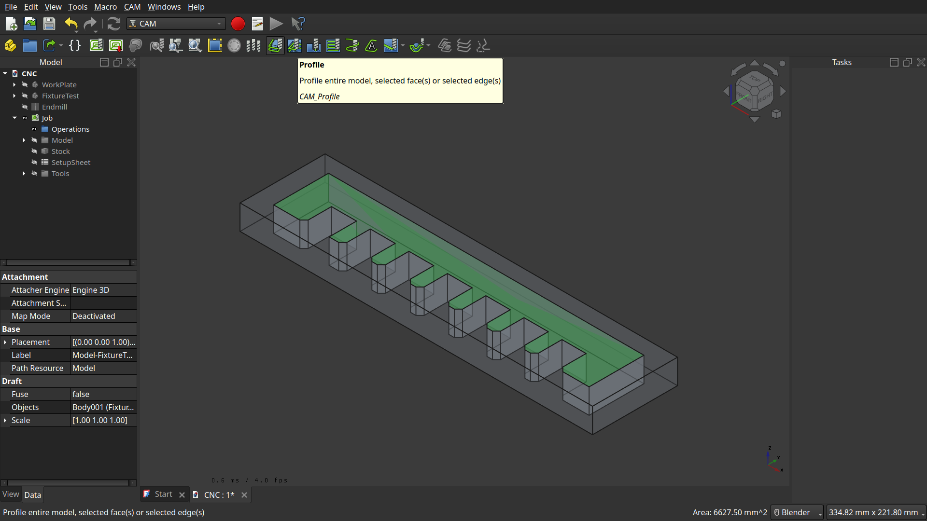Refresh the document with recompute icon
The height and width of the screenshot is (521, 927).
(x=113, y=24)
